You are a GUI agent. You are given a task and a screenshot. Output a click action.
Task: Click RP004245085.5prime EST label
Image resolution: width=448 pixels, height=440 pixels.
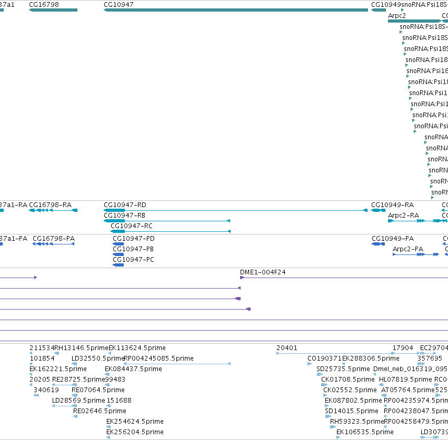point(158,359)
